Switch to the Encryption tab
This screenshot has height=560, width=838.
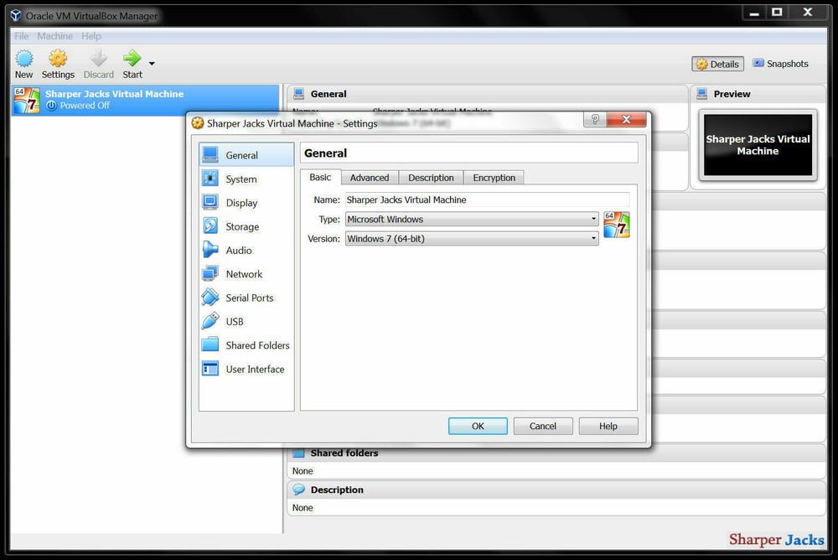(494, 177)
